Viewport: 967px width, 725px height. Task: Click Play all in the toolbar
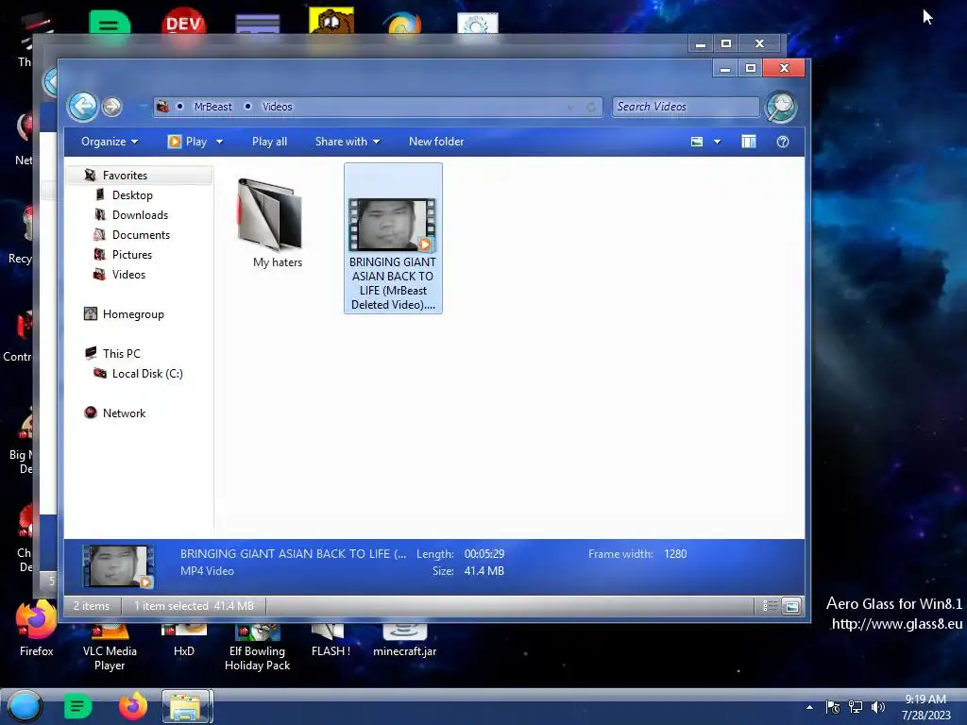[269, 142]
